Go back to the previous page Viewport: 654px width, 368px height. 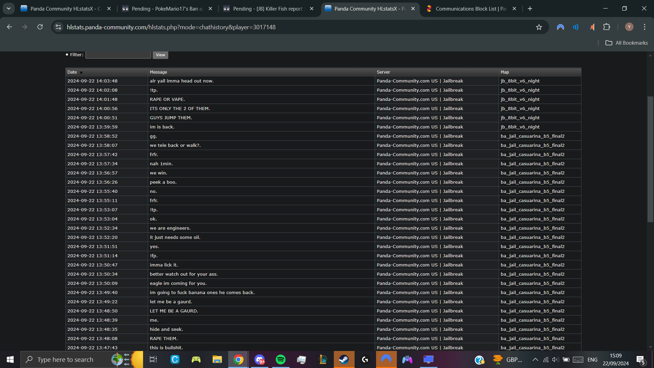pyautogui.click(x=10, y=27)
